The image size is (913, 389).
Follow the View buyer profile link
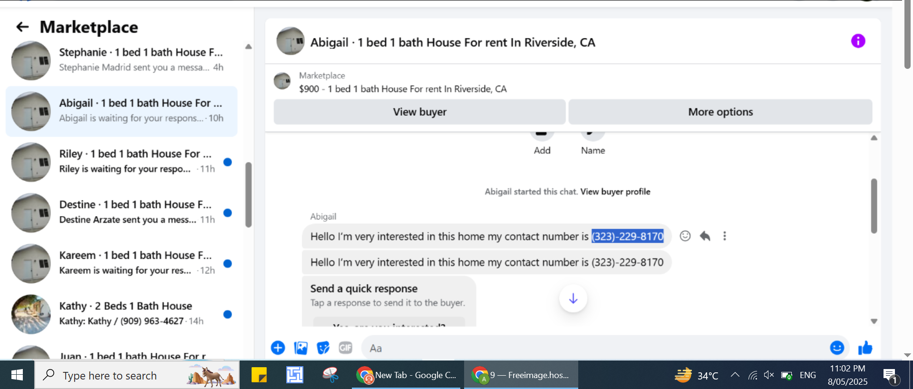point(615,191)
